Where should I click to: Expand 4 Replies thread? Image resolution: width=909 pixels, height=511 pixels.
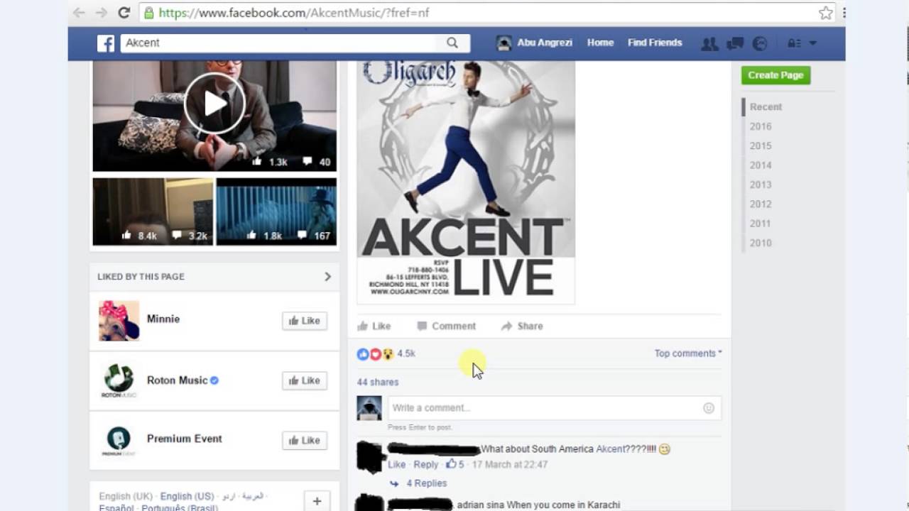point(426,483)
